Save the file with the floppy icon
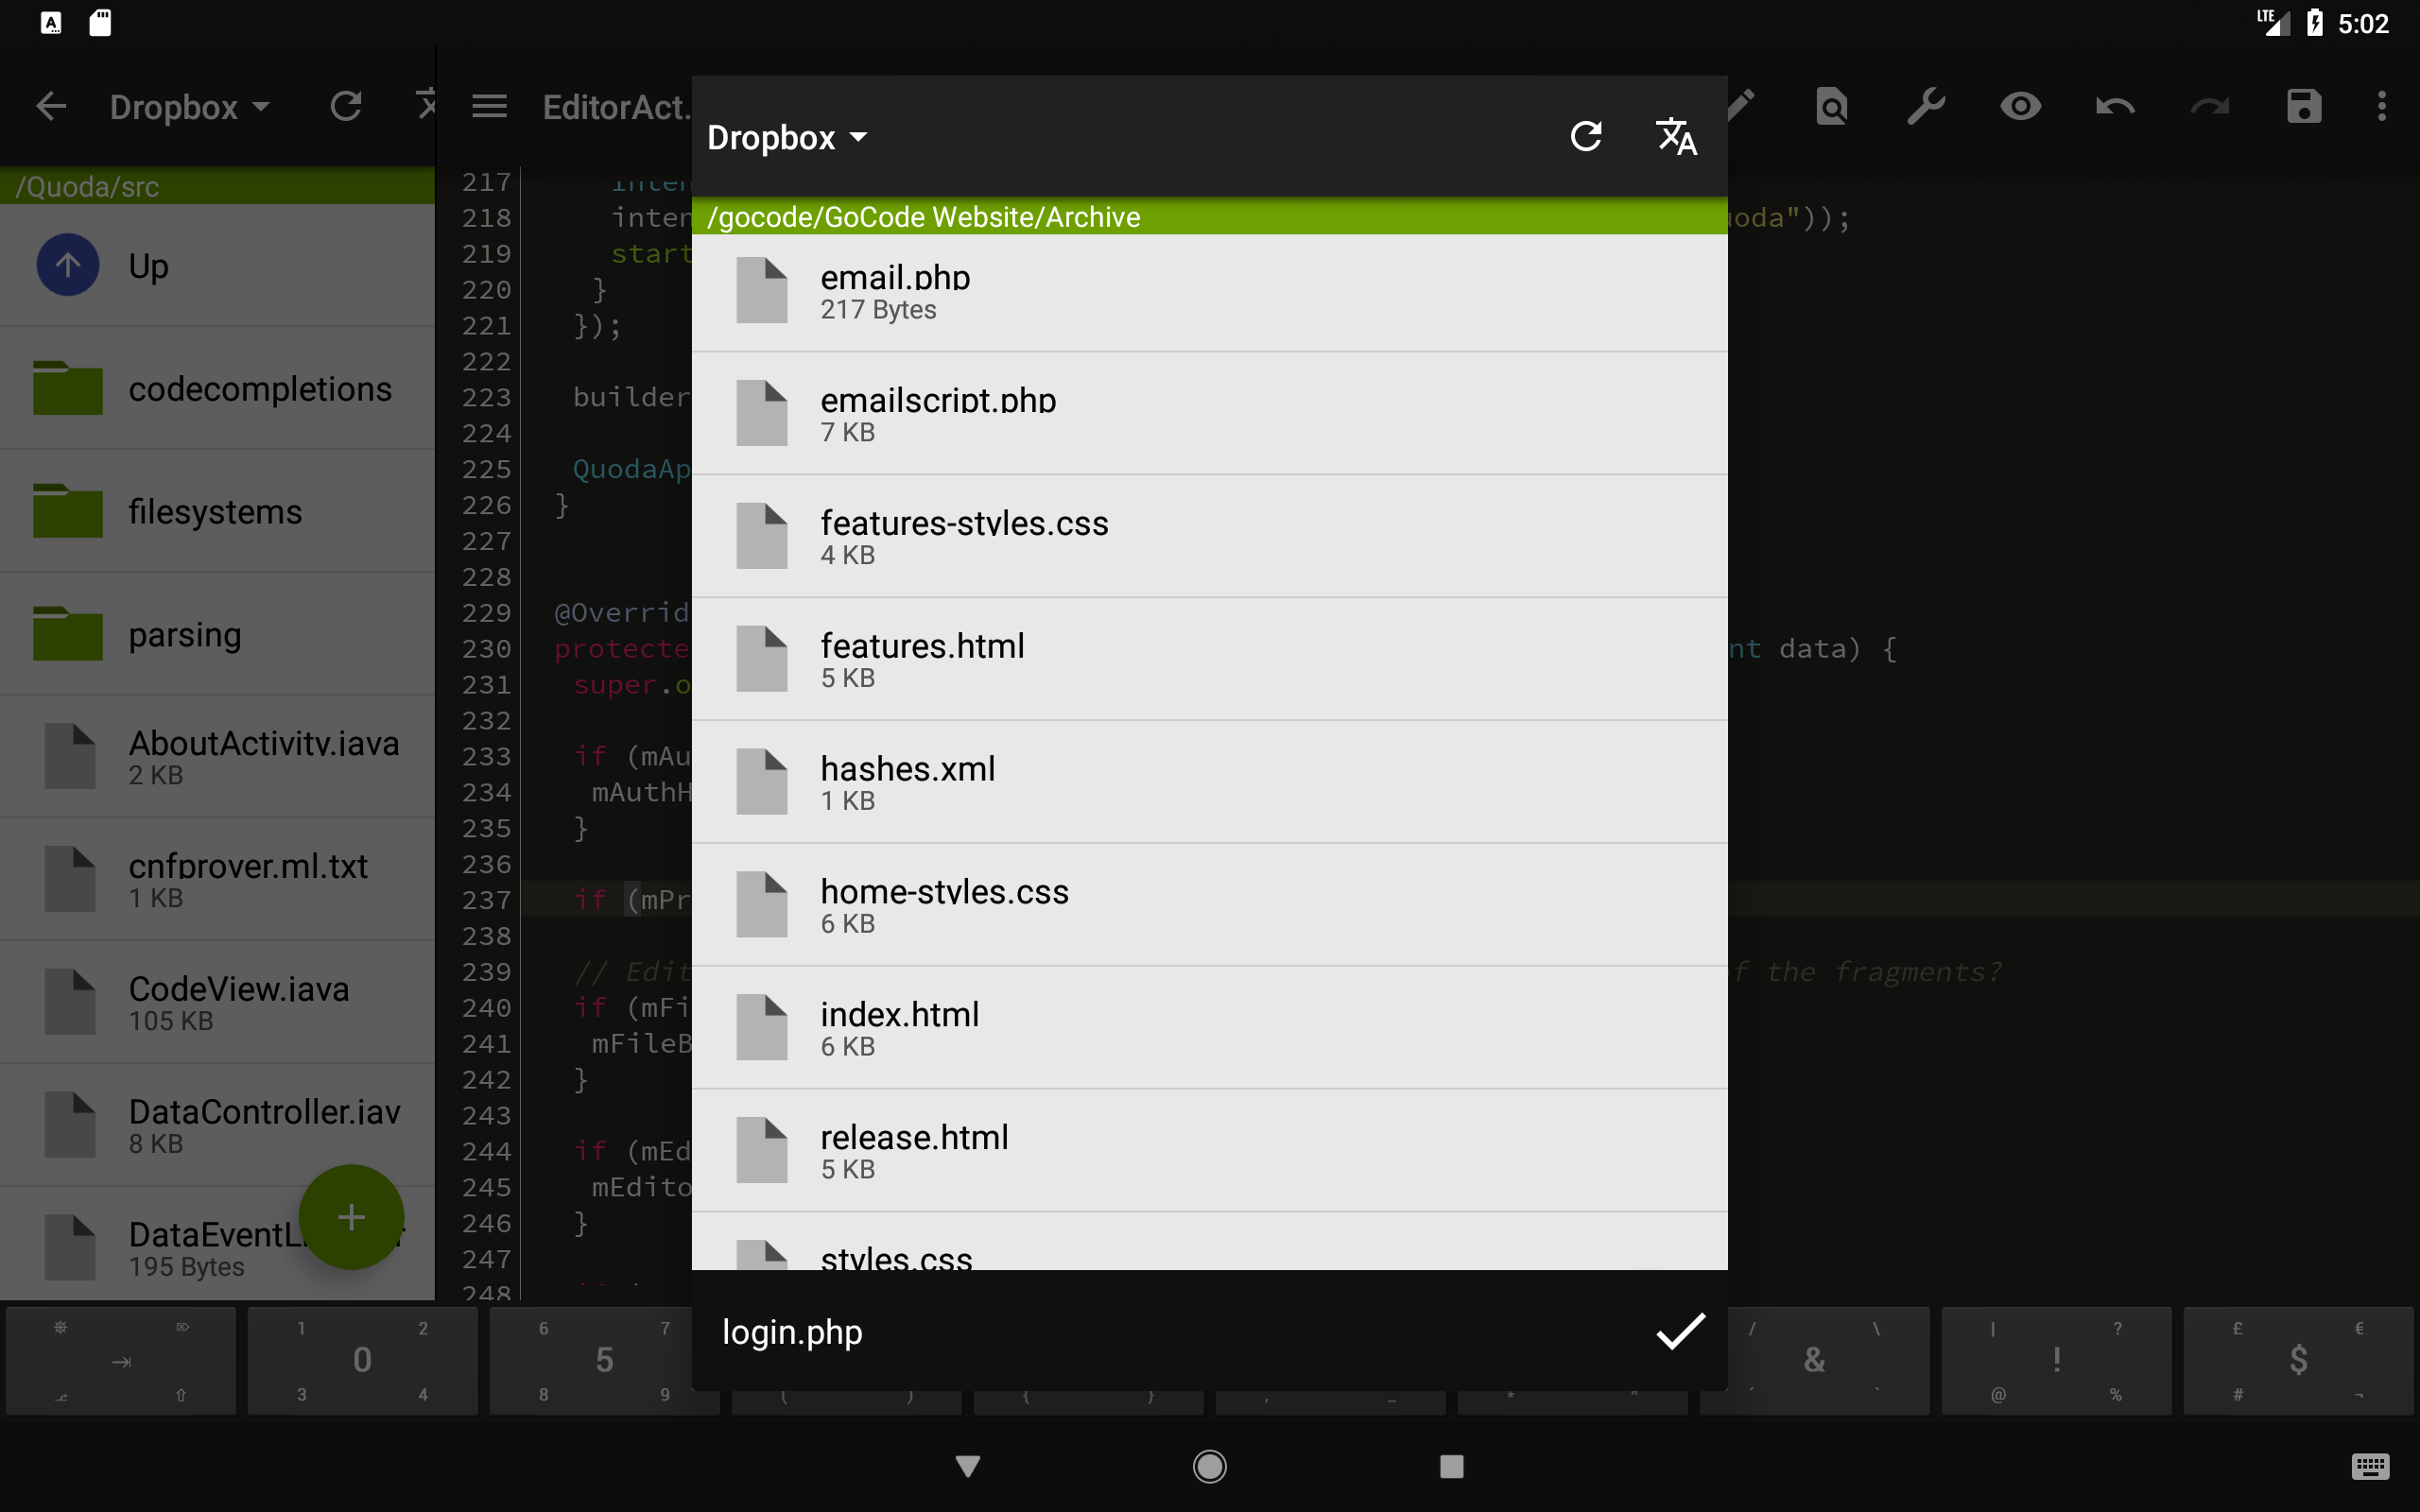The width and height of the screenshot is (2420, 1512). [2304, 106]
